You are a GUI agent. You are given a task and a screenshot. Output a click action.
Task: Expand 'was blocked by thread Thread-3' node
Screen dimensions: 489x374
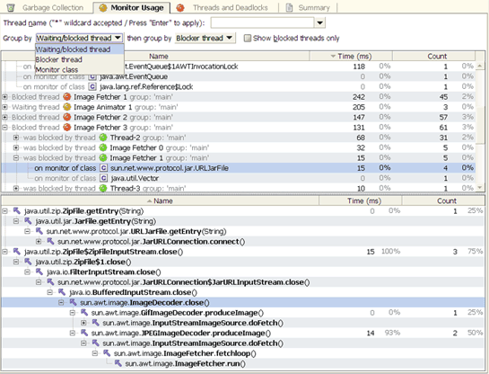(16, 189)
